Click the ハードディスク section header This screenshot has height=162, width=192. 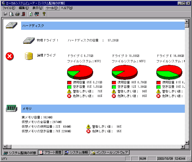(x=103, y=26)
